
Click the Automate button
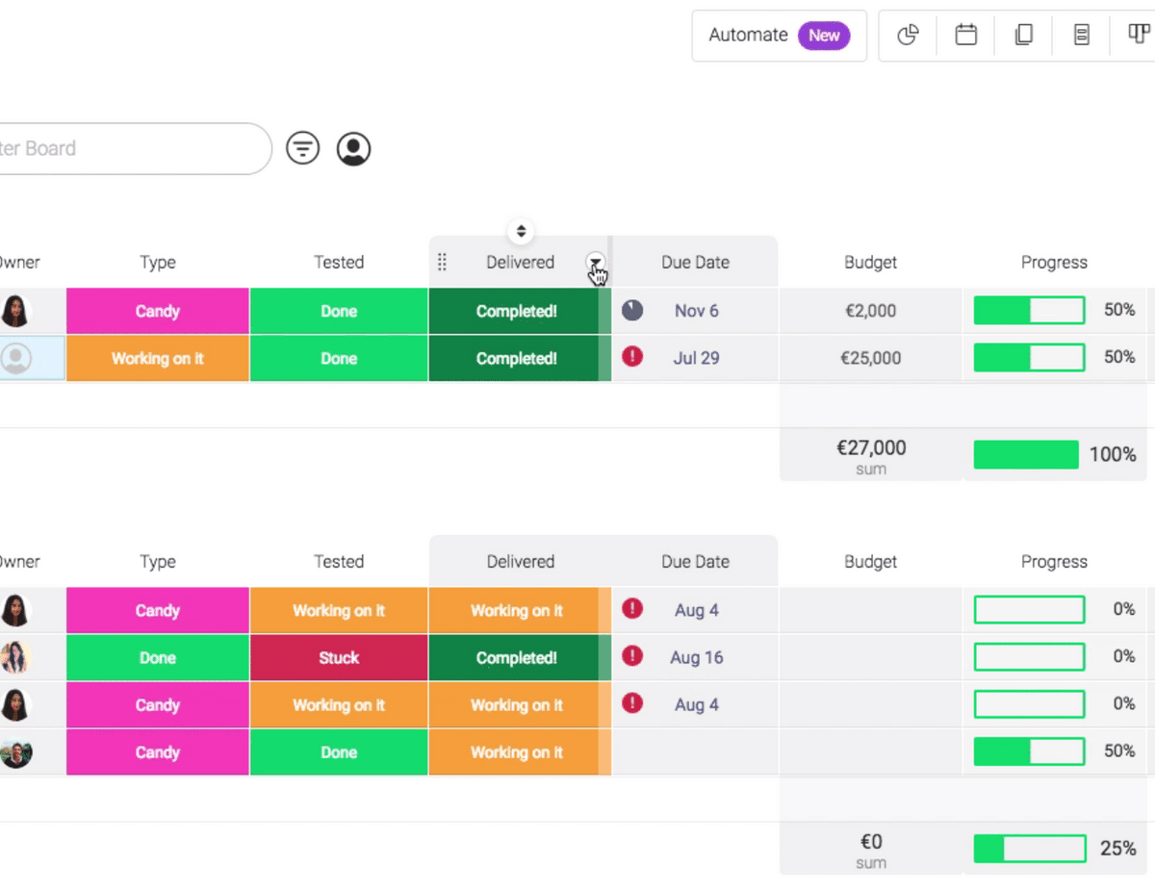pos(779,36)
